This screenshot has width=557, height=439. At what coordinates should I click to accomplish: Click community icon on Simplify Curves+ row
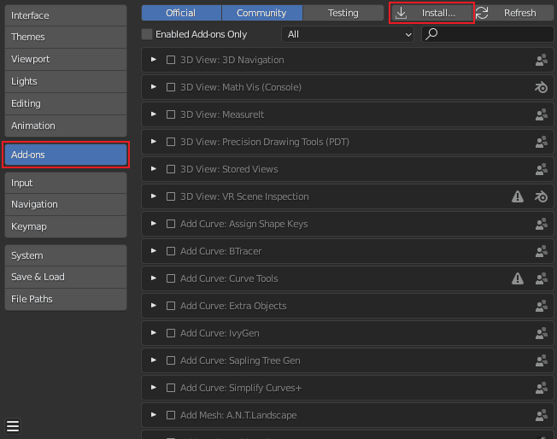click(x=542, y=389)
